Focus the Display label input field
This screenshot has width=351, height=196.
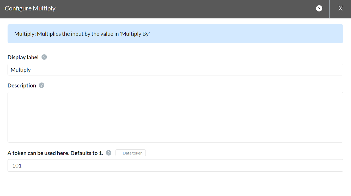point(175,70)
